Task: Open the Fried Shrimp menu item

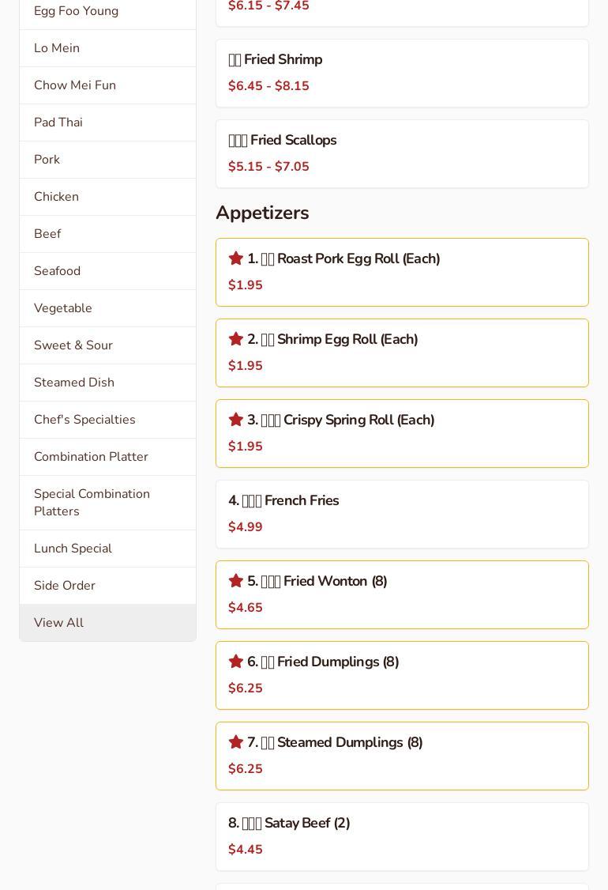Action: click(x=402, y=73)
